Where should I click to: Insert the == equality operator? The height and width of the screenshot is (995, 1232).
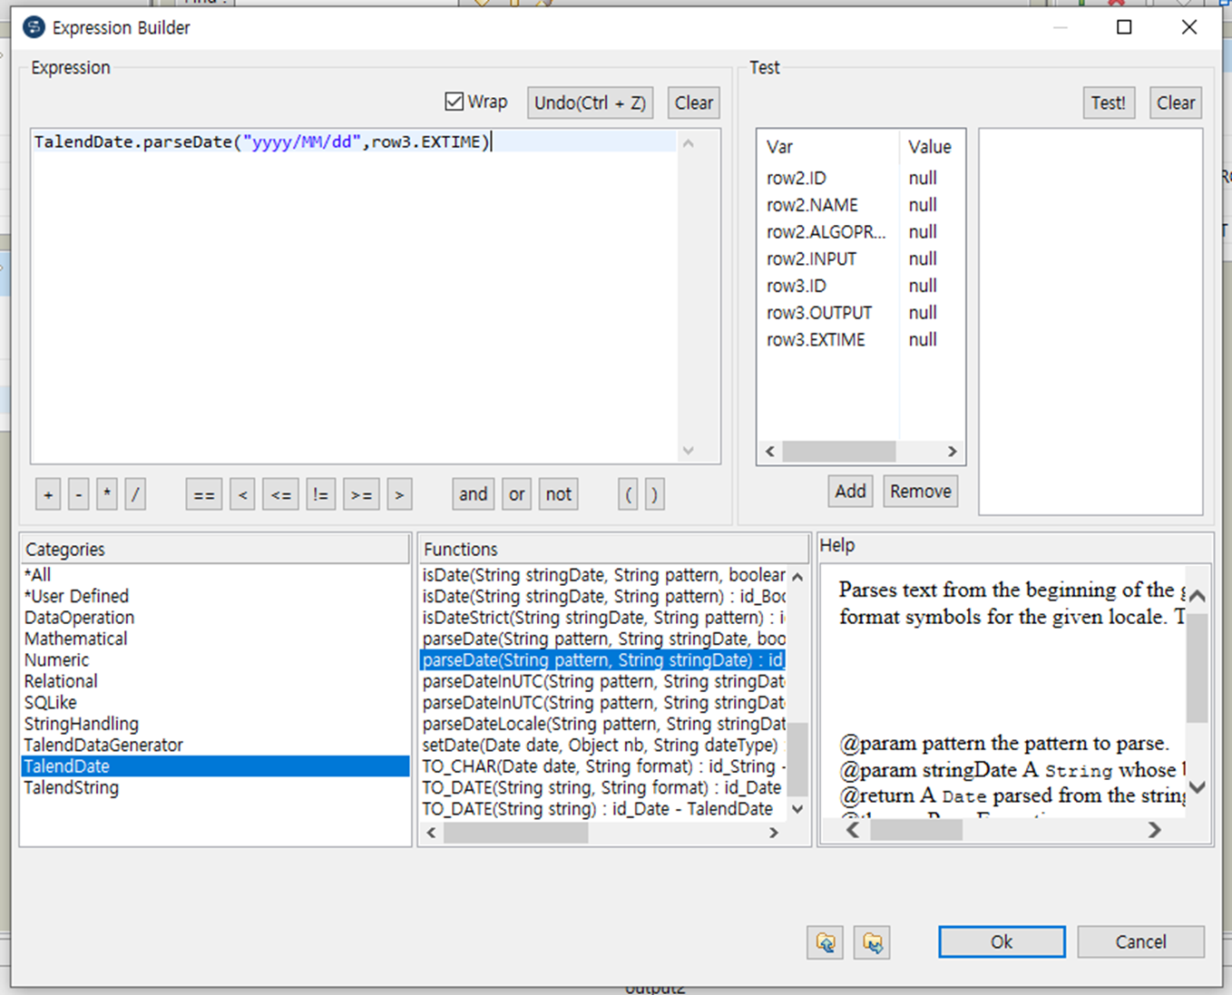click(x=204, y=494)
